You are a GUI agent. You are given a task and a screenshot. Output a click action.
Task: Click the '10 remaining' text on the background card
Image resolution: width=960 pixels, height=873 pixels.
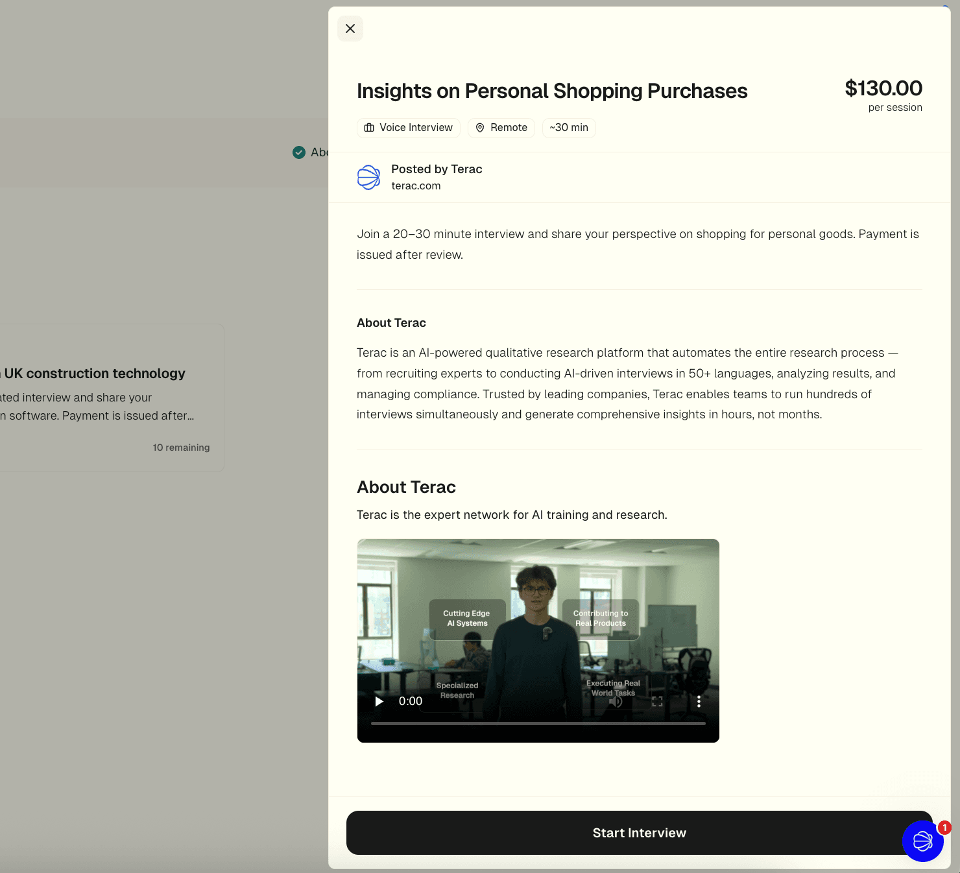pos(181,448)
